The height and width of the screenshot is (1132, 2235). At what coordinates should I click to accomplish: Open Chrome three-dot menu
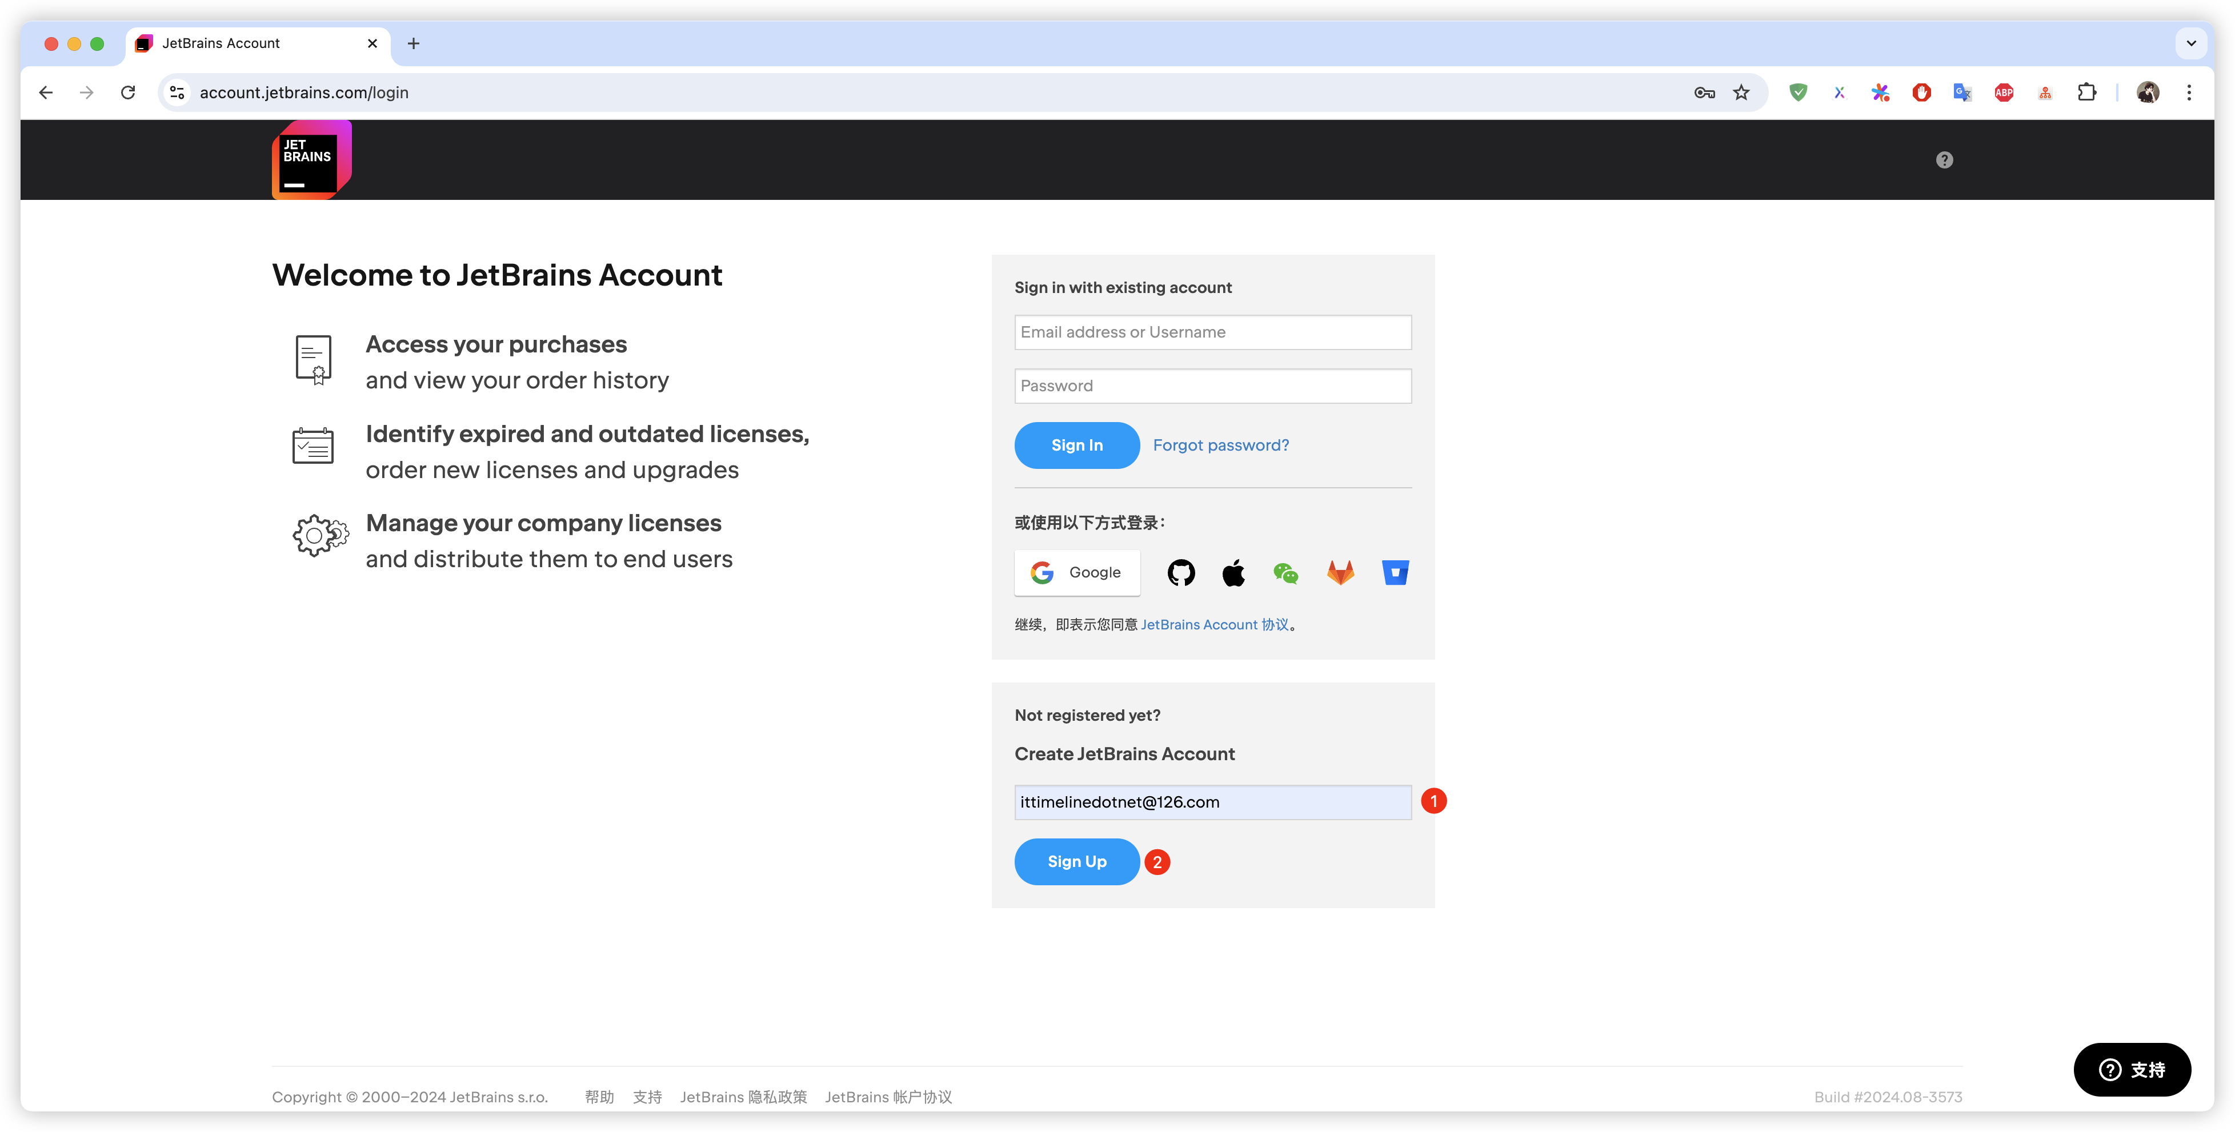point(2189,93)
